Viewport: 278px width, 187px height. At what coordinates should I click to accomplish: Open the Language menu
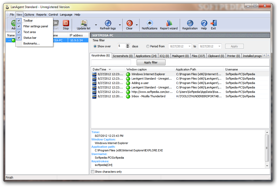click(x=66, y=15)
